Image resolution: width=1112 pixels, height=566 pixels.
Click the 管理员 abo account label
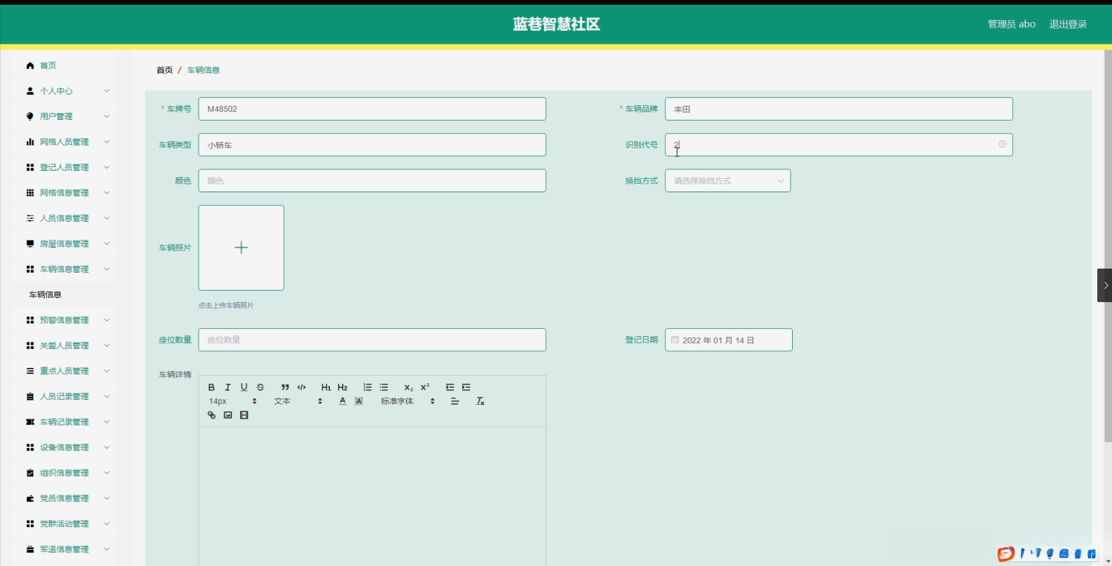(x=1011, y=24)
